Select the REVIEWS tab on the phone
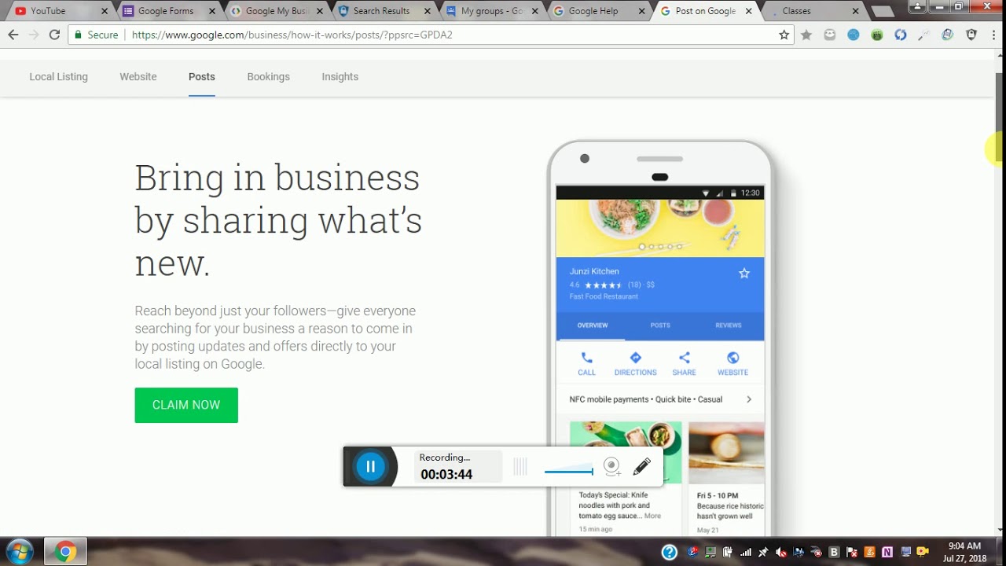 click(x=729, y=325)
